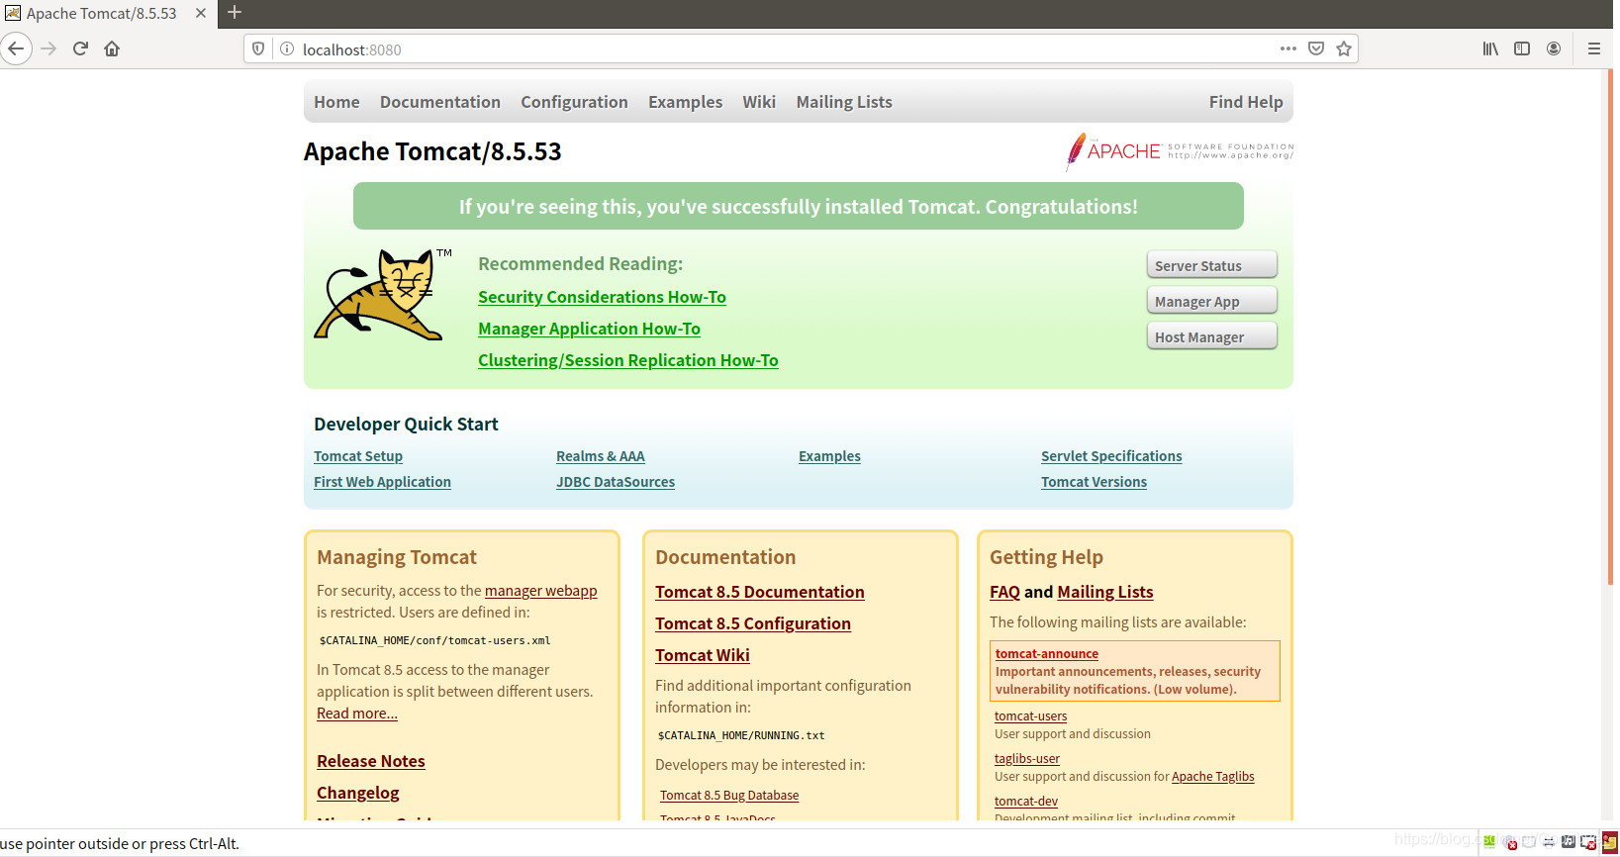Open Mailing Lists link under Getting Help
Image resolution: width=1620 pixels, height=857 pixels.
[1105, 592]
